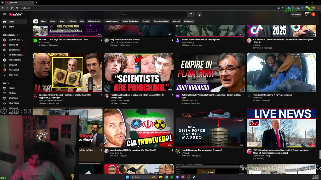321x180 pixels.
Task: Open Channel 24 subscription
Action: tap(14, 45)
